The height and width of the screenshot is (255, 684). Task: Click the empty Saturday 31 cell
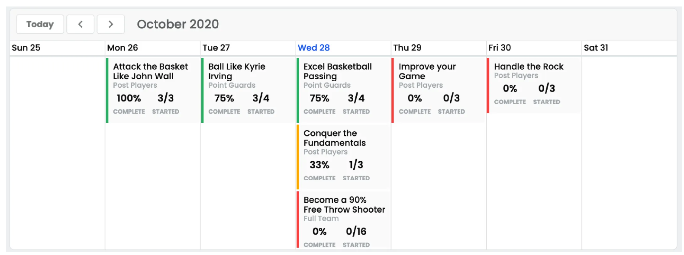pyautogui.click(x=629, y=151)
